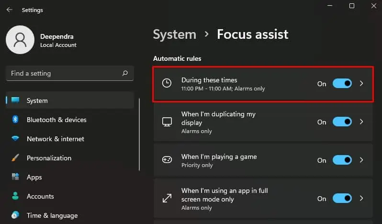Click the Time & language globe icon
This screenshot has width=382, height=224.
pyautogui.click(x=15, y=215)
